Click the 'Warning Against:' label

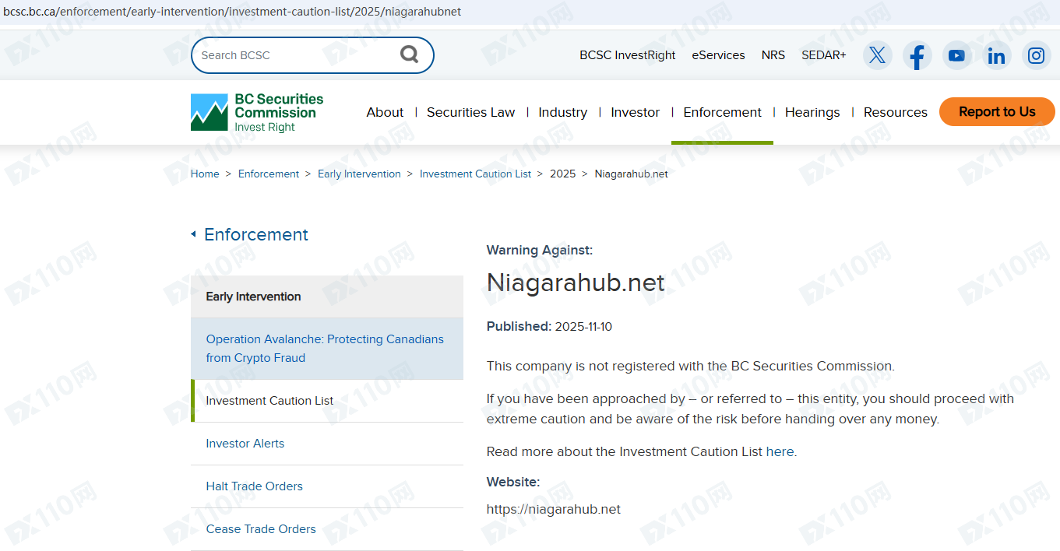[540, 250]
